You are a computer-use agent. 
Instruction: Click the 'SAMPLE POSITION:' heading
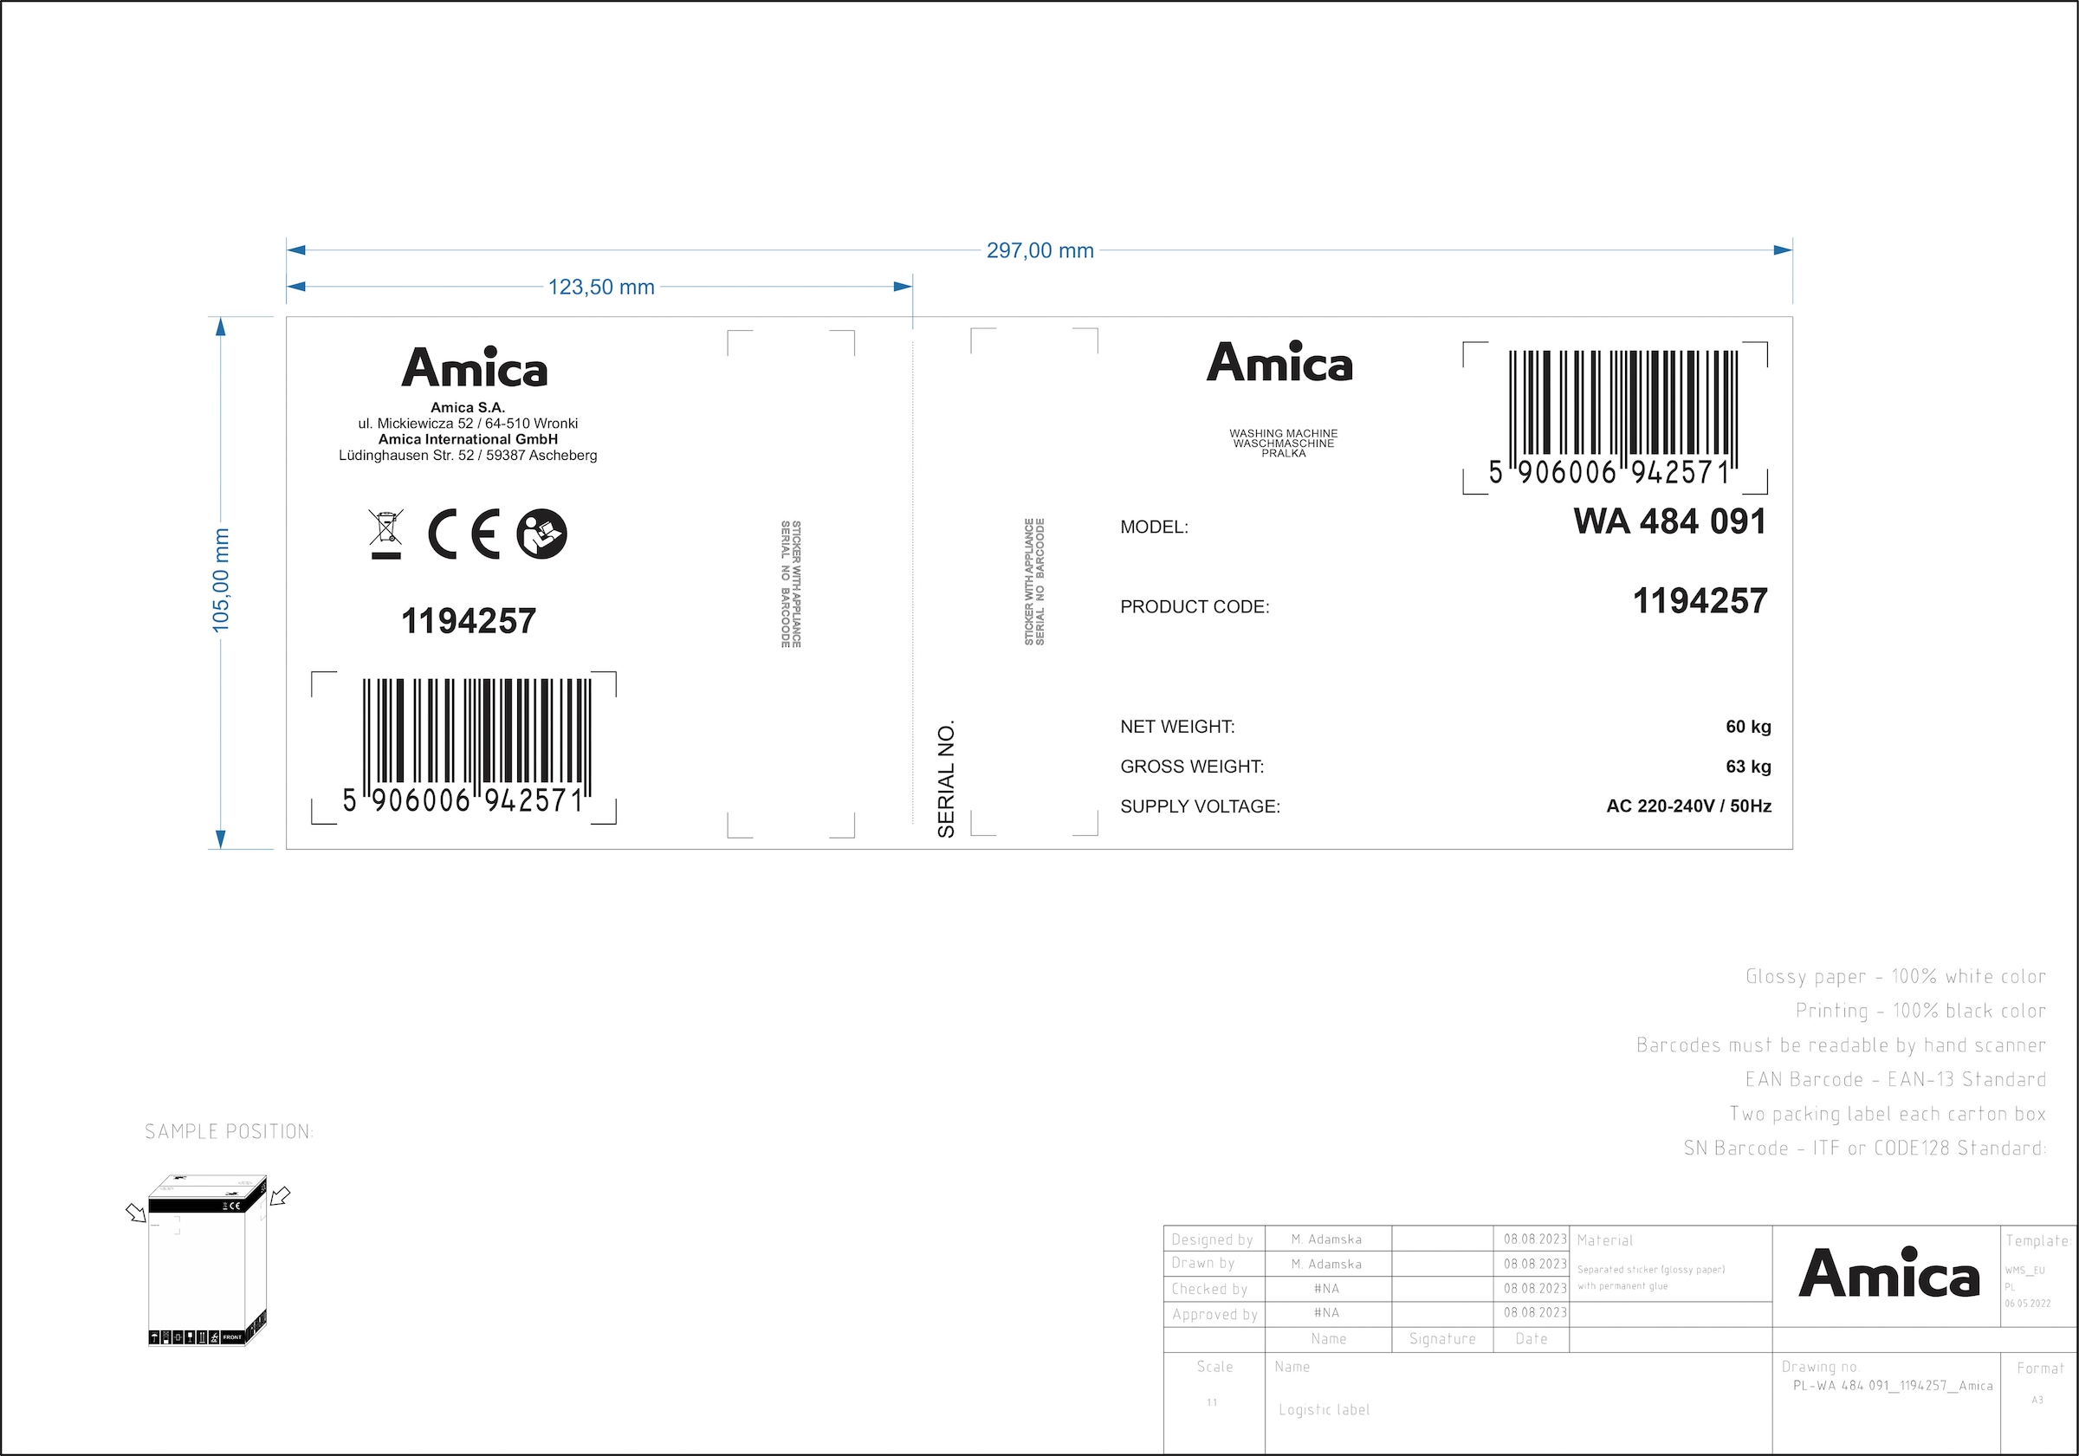[x=229, y=1131]
